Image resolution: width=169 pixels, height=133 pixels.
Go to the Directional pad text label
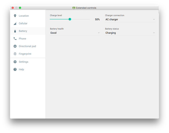pos(27,46)
